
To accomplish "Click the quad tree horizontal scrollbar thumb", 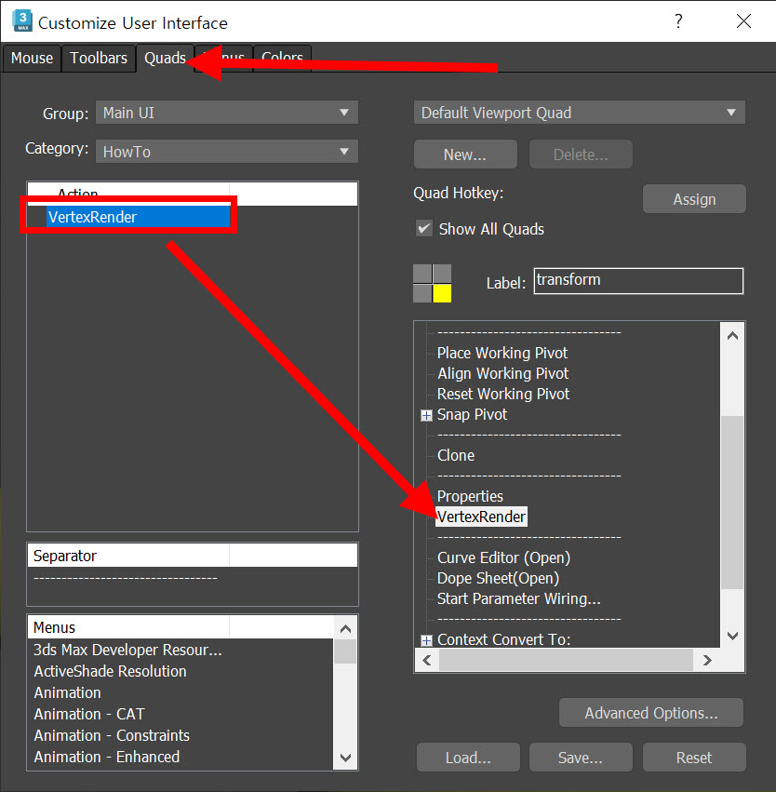I will coord(566,660).
